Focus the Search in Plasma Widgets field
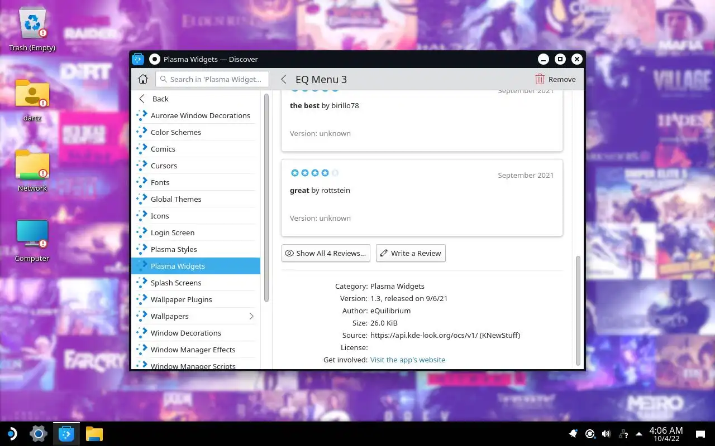Viewport: 715px width, 446px height. [212, 79]
